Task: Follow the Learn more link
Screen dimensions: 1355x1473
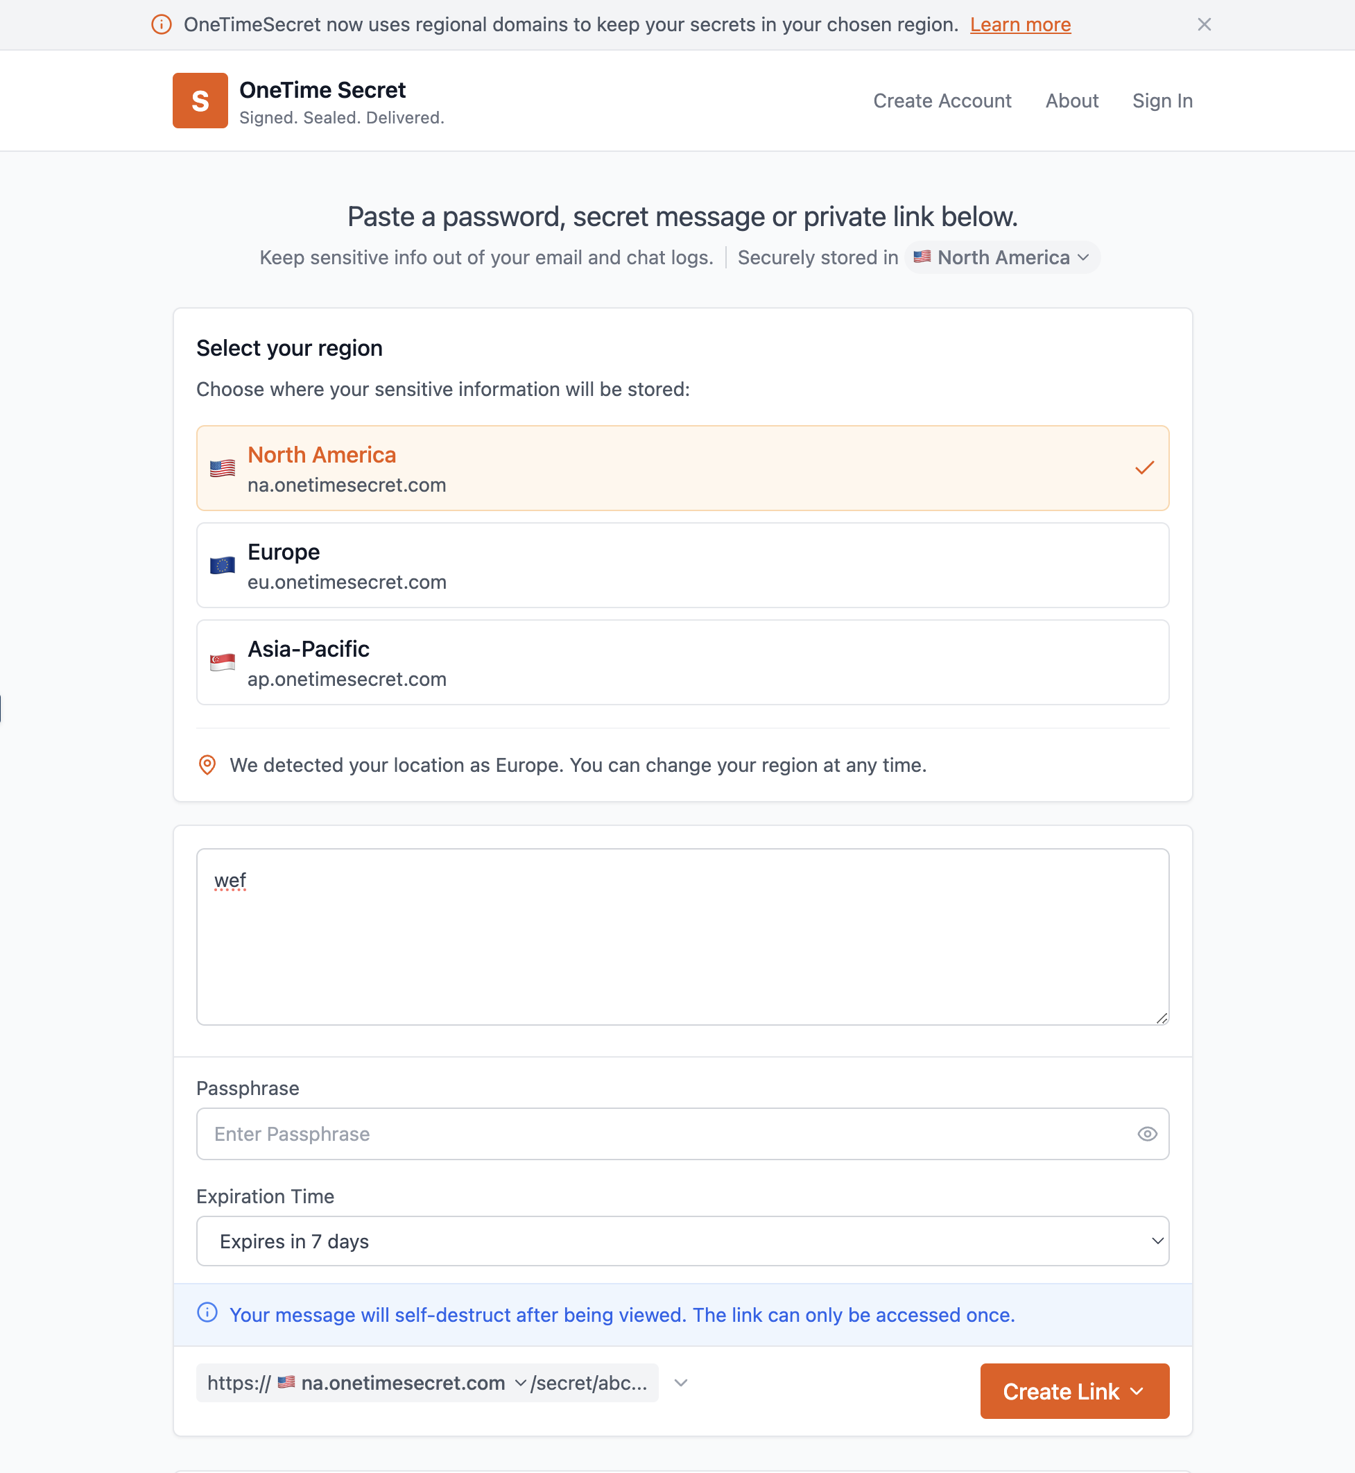Action: pos(1020,25)
